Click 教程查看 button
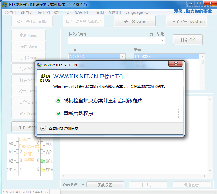Screen dimensions: 217x194 (x=192, y=185)
